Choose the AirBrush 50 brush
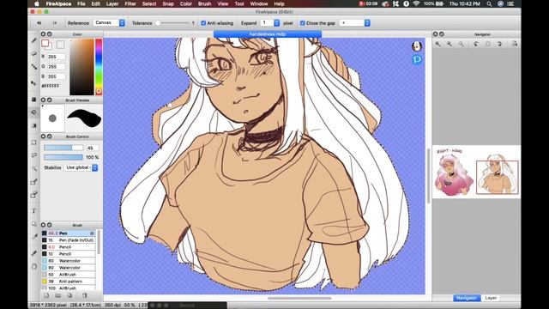This screenshot has width=549, height=309. (x=69, y=275)
